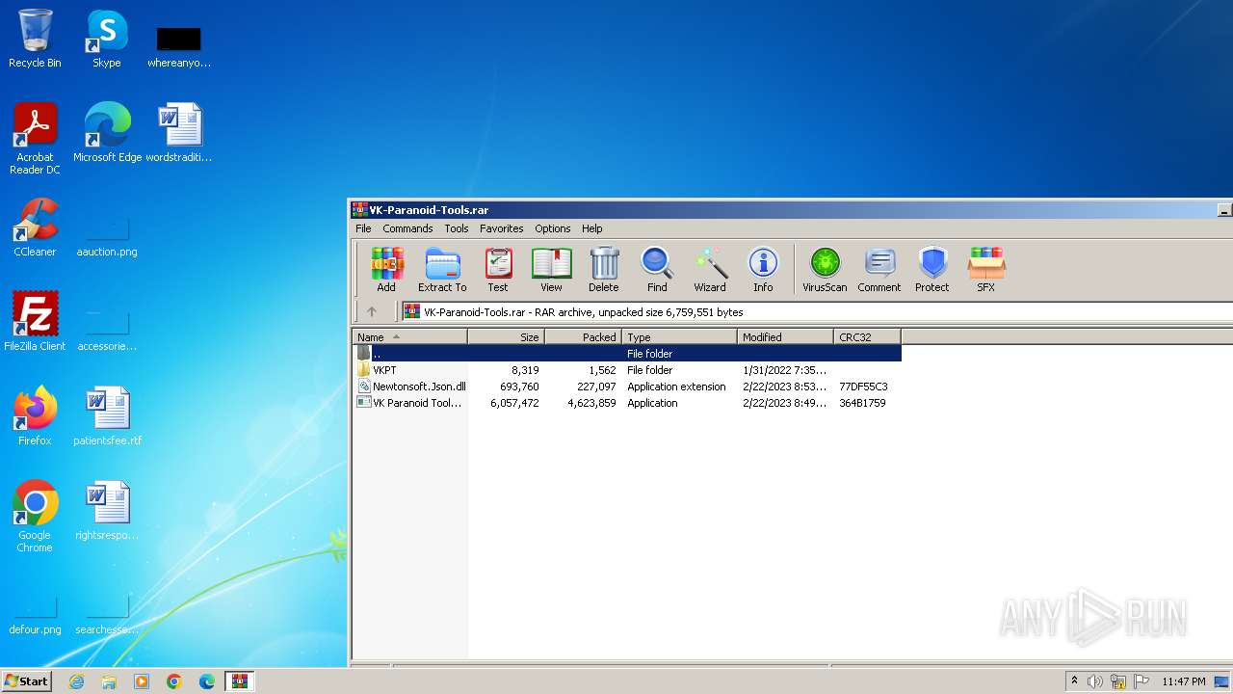Open the Find tool
Image resolution: width=1233 pixels, height=694 pixels.
coord(657,269)
